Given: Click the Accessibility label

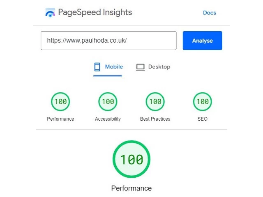Looking at the screenshot, I should [x=108, y=119].
